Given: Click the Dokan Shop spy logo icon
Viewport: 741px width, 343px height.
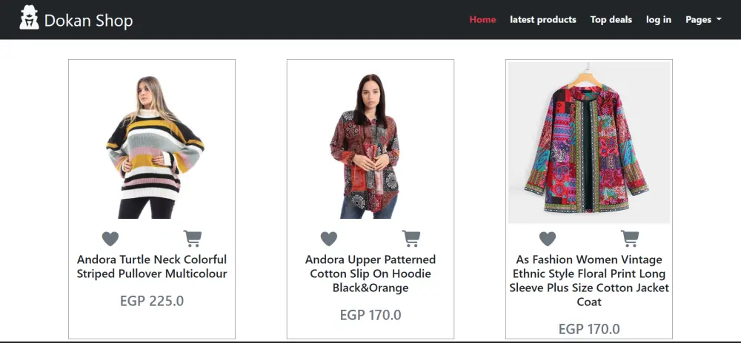Looking at the screenshot, I should 29,18.
